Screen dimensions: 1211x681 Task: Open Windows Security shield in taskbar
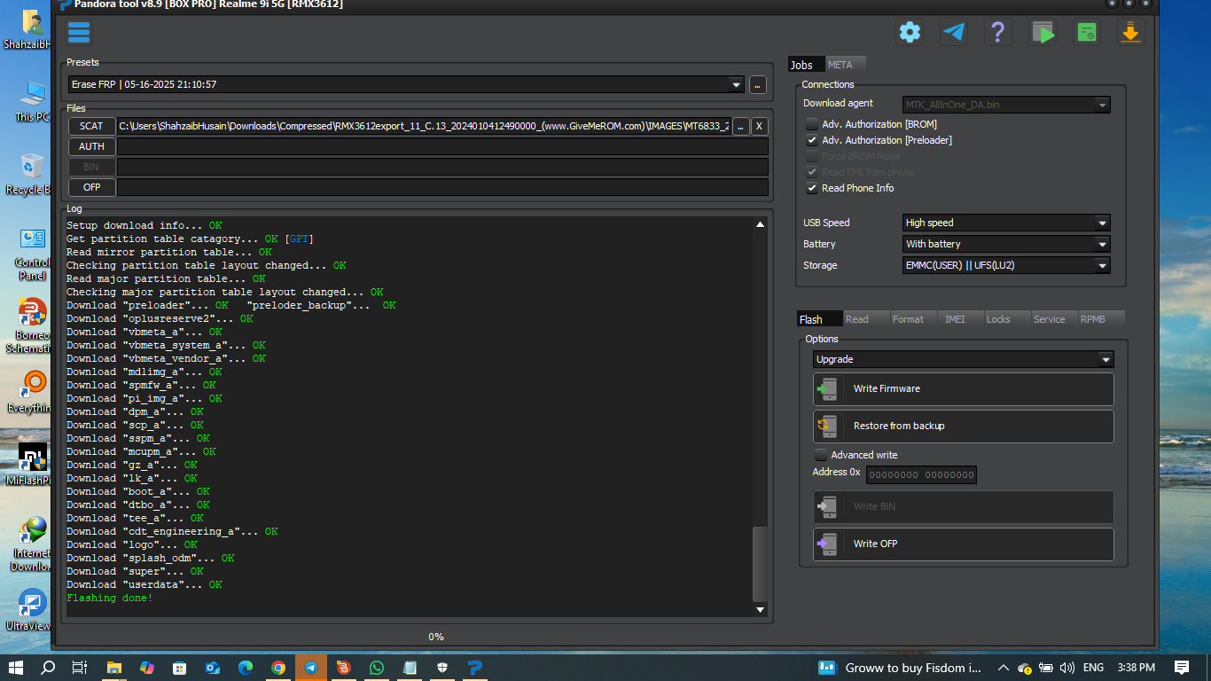click(x=442, y=668)
